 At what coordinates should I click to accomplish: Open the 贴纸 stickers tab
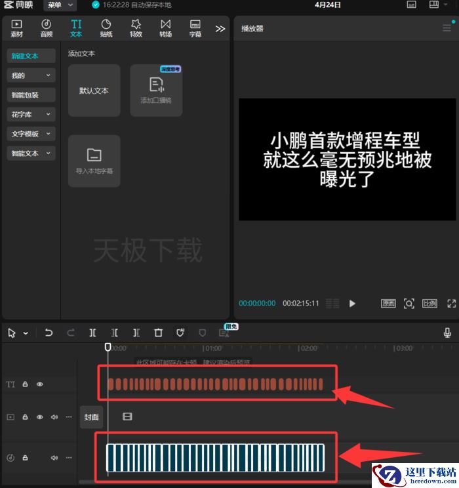point(106,28)
